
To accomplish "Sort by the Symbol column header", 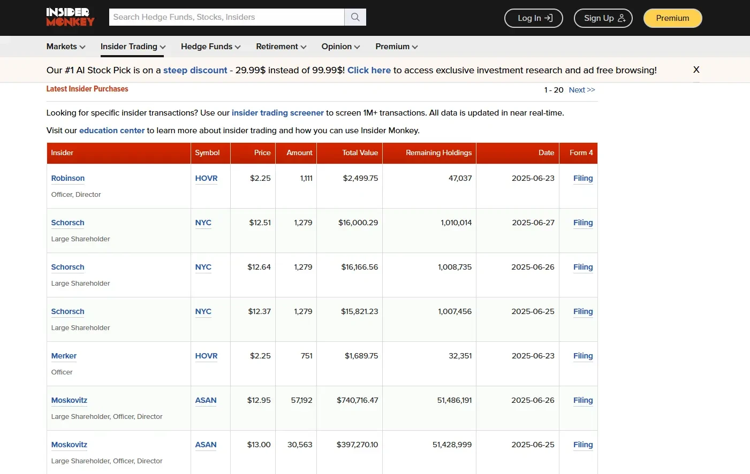I will [210, 153].
